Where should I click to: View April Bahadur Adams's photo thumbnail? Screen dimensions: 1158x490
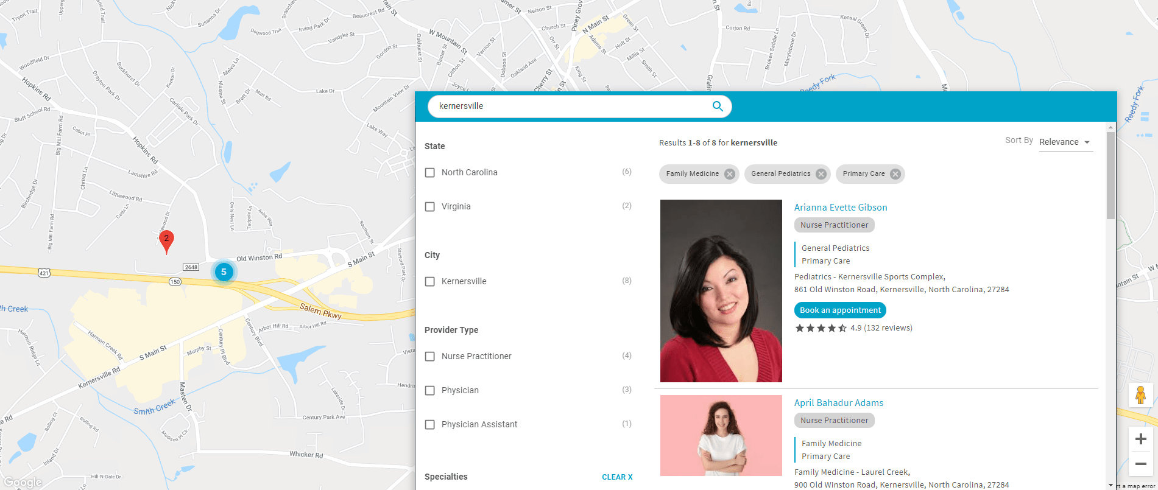click(721, 436)
